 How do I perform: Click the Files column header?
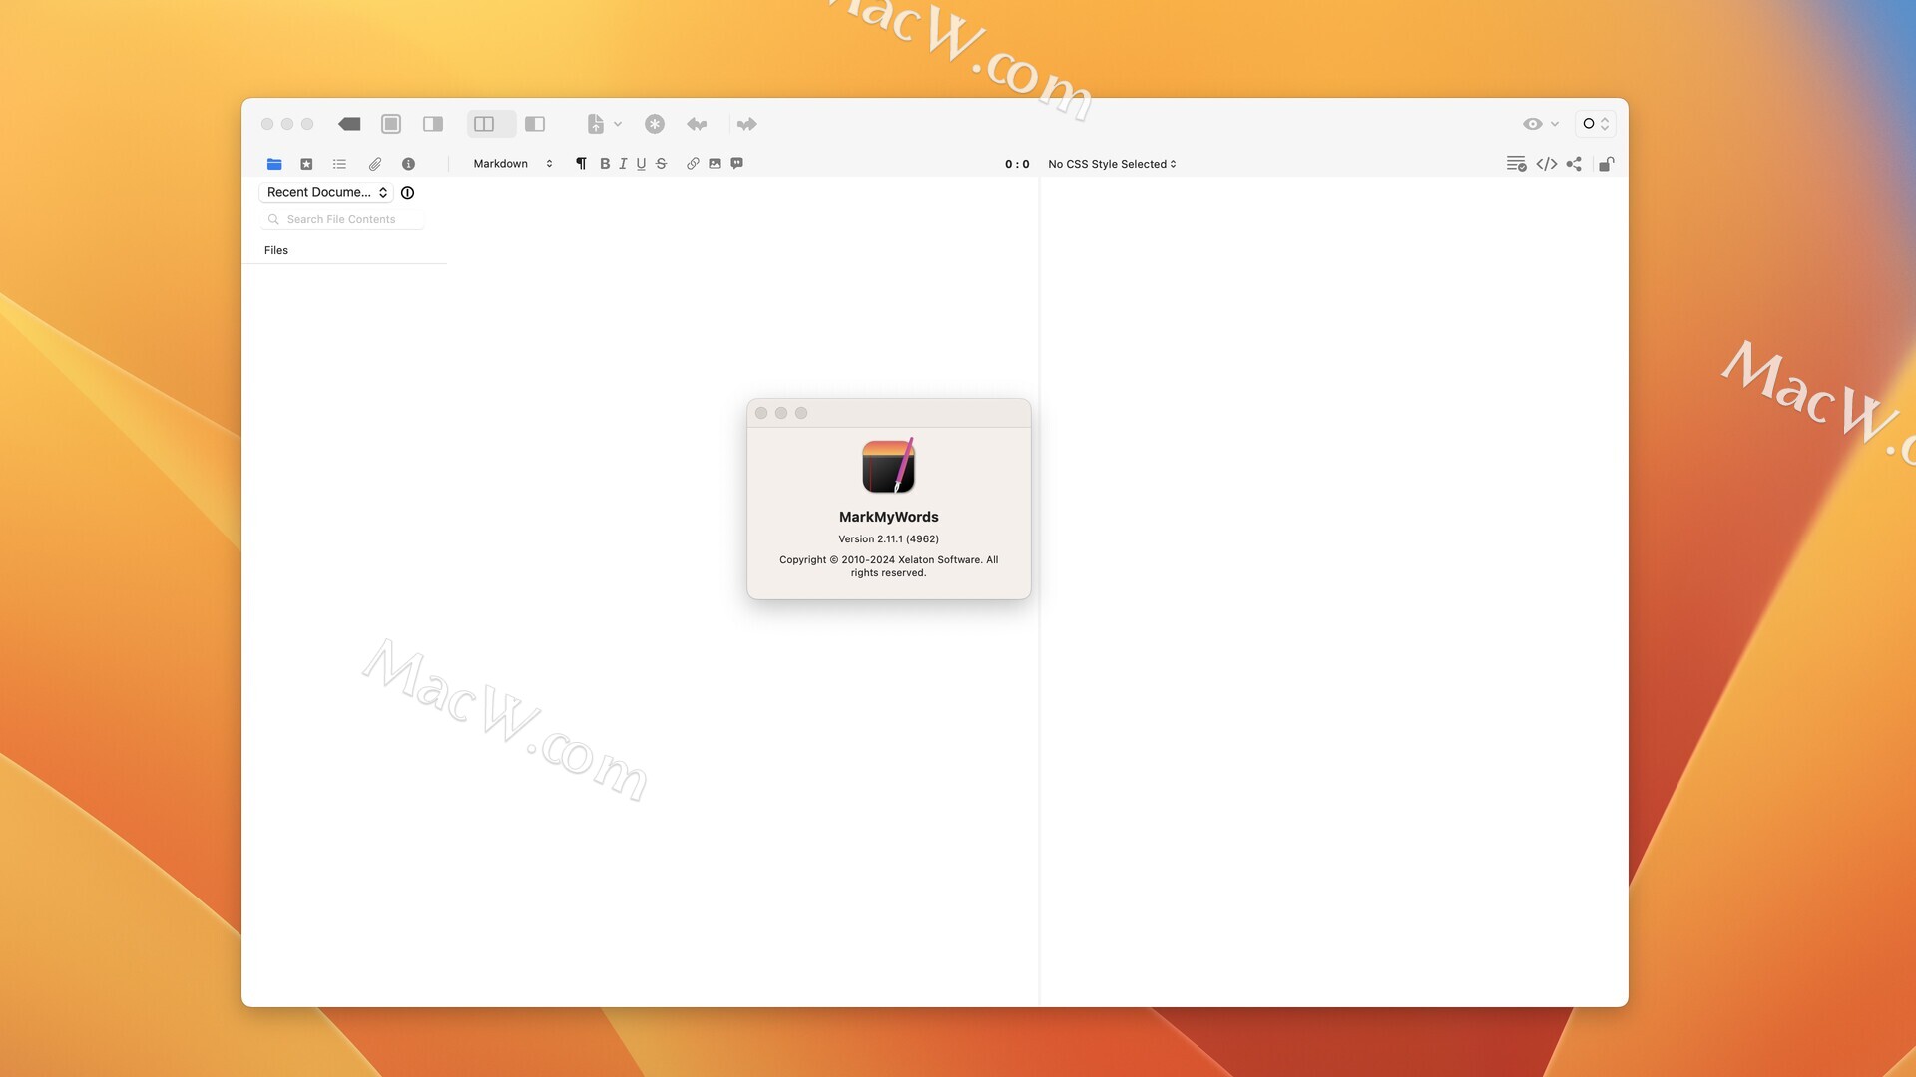(276, 250)
